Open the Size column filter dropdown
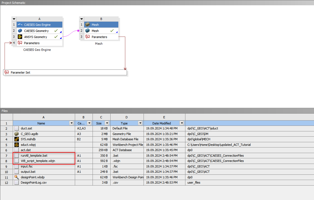The image size is (314, 200). coord(107,123)
